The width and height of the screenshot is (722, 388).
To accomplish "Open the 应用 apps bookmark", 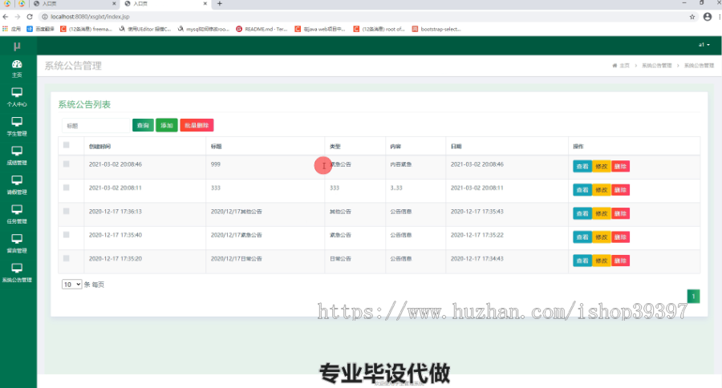I will pos(12,29).
